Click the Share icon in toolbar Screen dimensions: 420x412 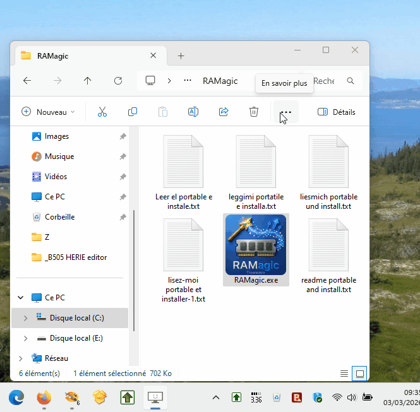[x=224, y=112]
